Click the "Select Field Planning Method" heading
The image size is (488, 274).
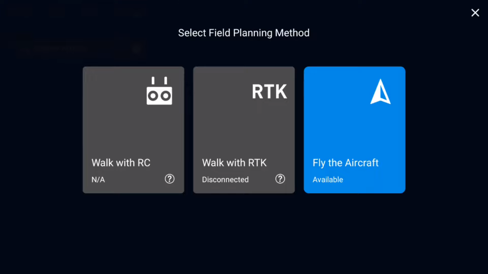pyautogui.click(x=244, y=33)
